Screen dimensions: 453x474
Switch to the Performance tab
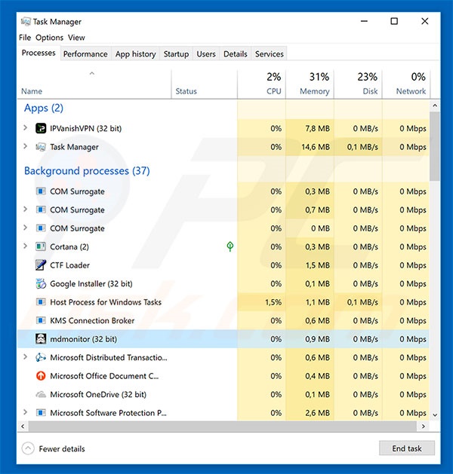point(85,54)
